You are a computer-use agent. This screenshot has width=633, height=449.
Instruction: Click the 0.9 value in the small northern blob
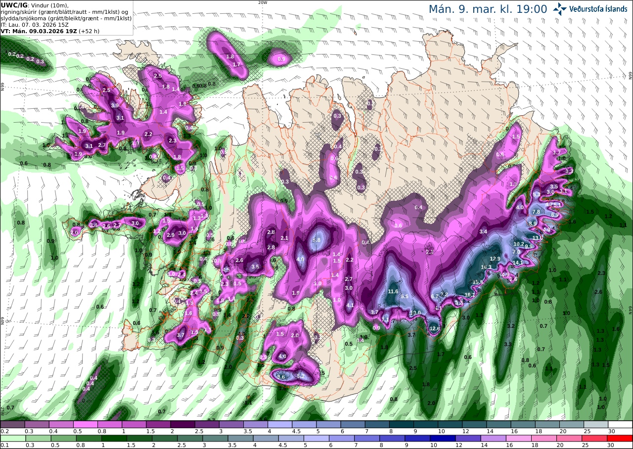281,59
